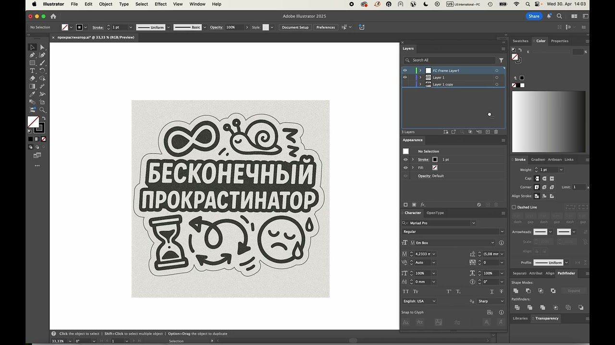The image size is (615, 345).
Task: Expand Layer 1 copy contents
Action: coord(420,84)
